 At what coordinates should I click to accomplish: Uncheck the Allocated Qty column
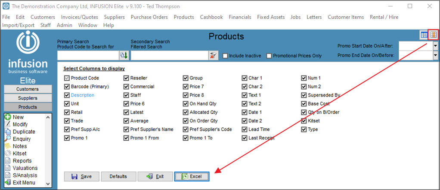click(x=185, y=112)
